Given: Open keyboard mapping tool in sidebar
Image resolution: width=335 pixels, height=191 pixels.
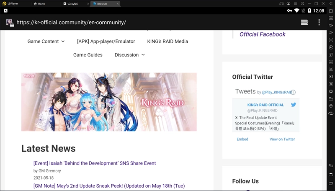Looking at the screenshot, I should [x=331, y=18].
